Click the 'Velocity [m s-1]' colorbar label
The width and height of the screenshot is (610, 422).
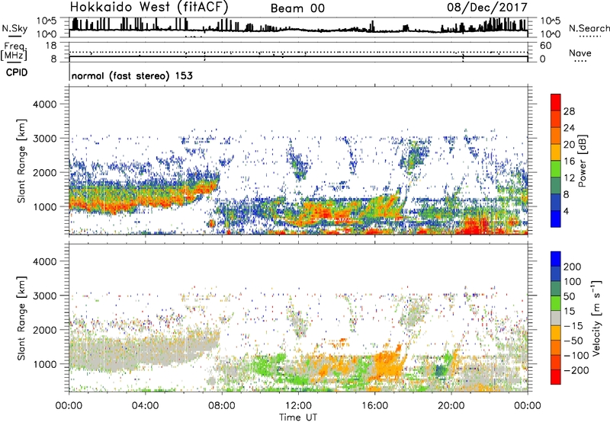[596, 318]
